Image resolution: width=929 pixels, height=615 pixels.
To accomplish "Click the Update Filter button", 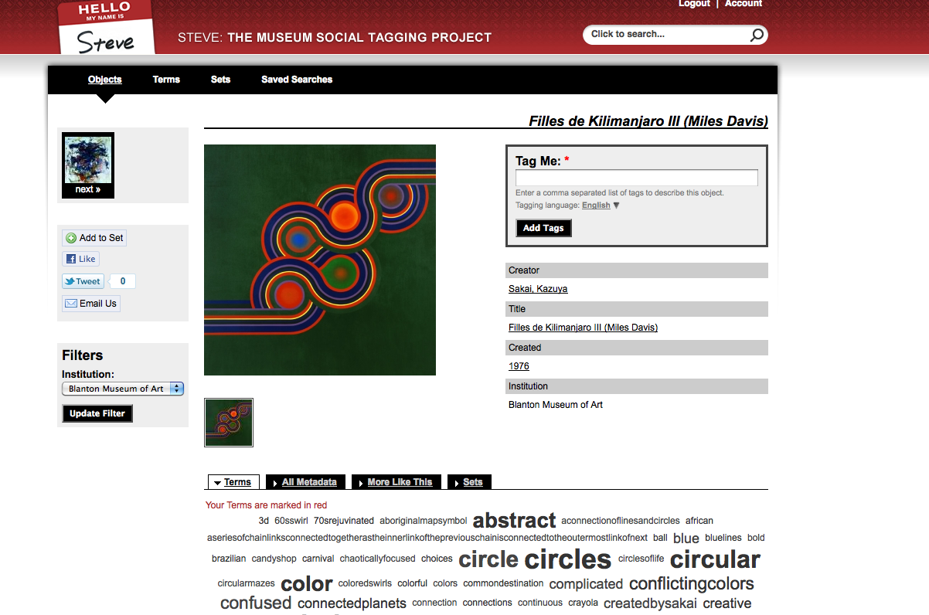I will pos(97,413).
